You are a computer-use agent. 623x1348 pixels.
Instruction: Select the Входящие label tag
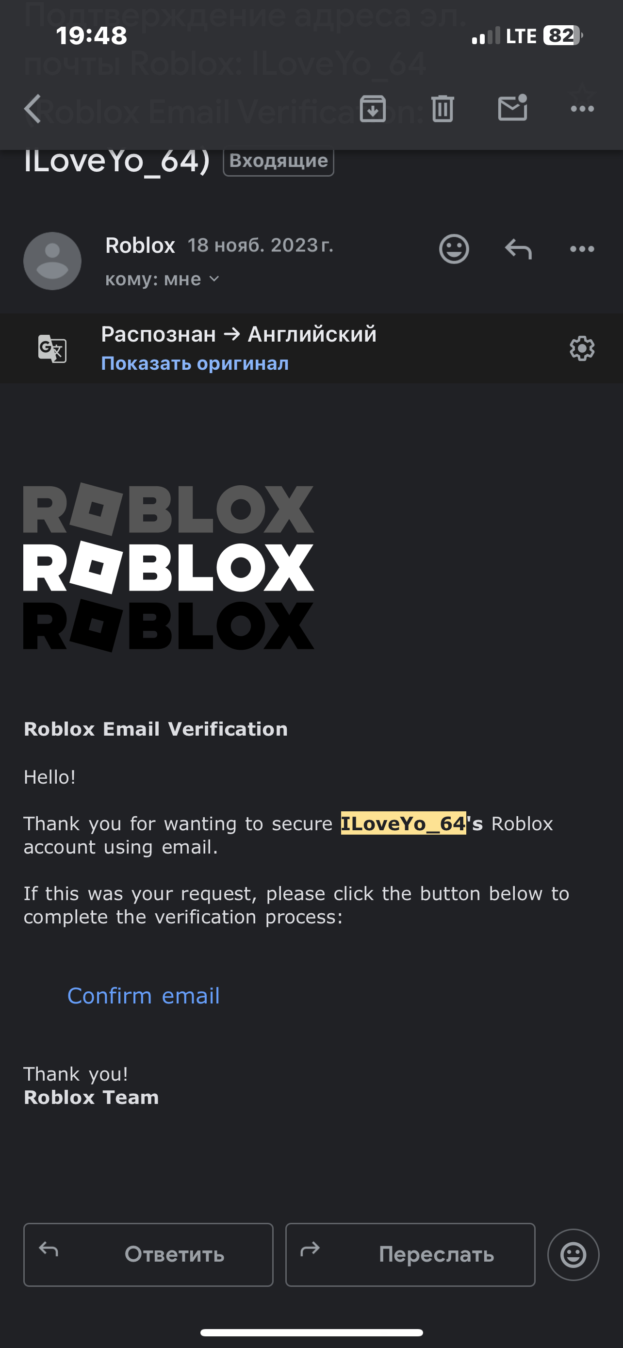[x=279, y=161]
